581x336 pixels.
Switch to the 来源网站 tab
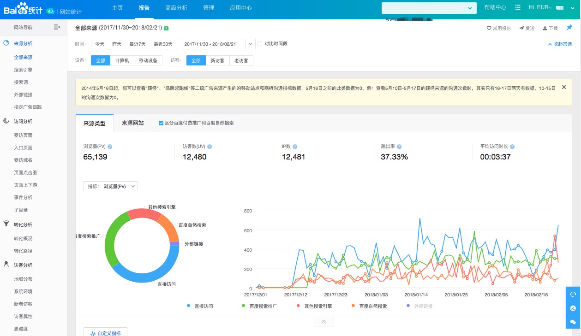[x=133, y=123]
